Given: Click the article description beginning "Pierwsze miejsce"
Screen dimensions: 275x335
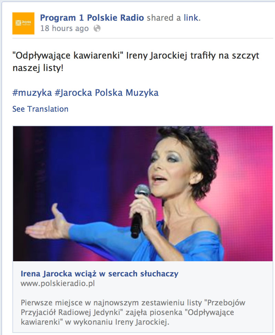Looking at the screenshot, I should pyautogui.click(x=133, y=312).
